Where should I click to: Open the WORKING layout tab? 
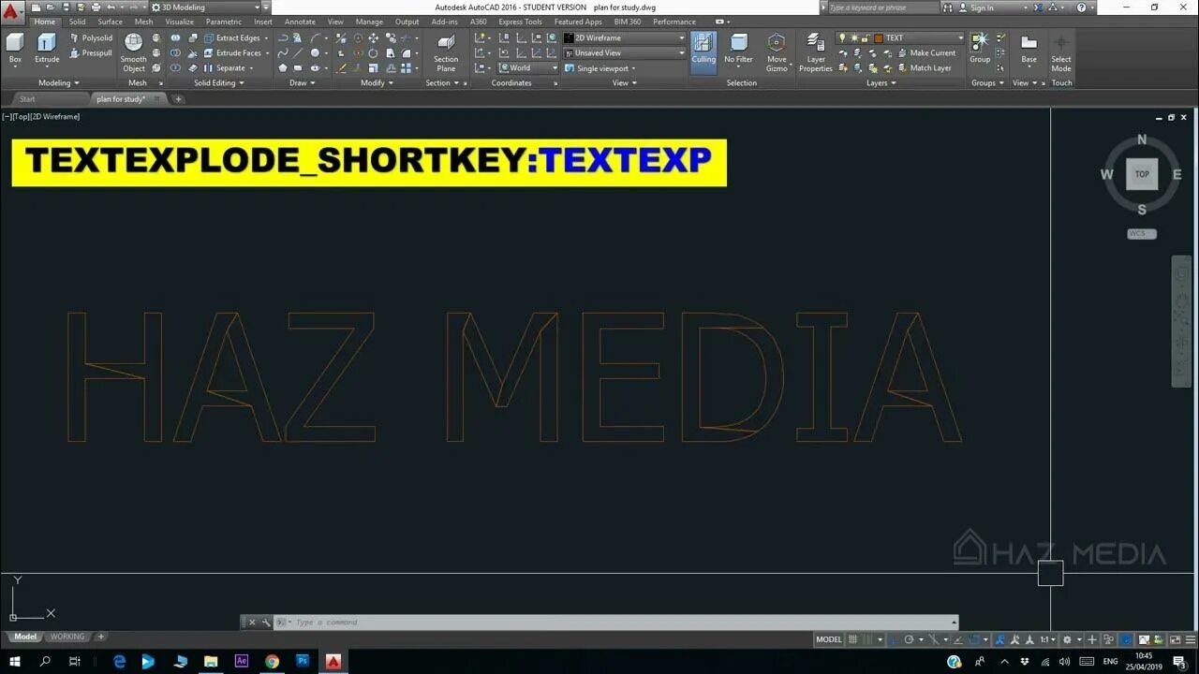pyautogui.click(x=67, y=637)
